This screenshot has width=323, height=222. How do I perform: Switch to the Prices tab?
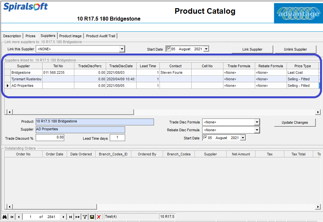[x=30, y=36]
